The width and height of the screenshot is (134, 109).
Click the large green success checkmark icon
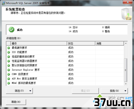(x=12, y=30)
